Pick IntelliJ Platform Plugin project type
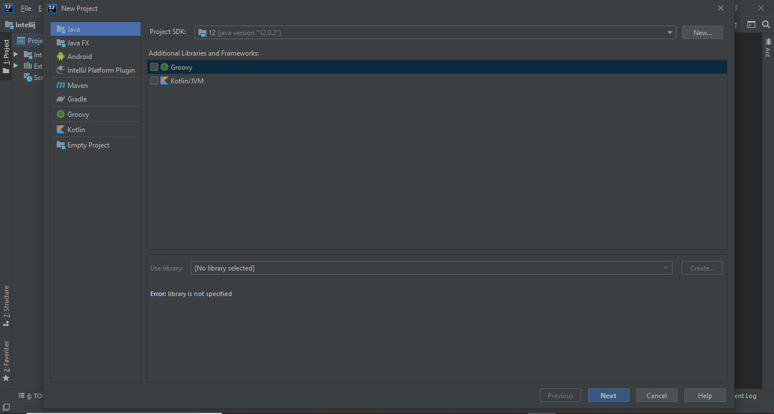The width and height of the screenshot is (774, 414). coord(95,70)
